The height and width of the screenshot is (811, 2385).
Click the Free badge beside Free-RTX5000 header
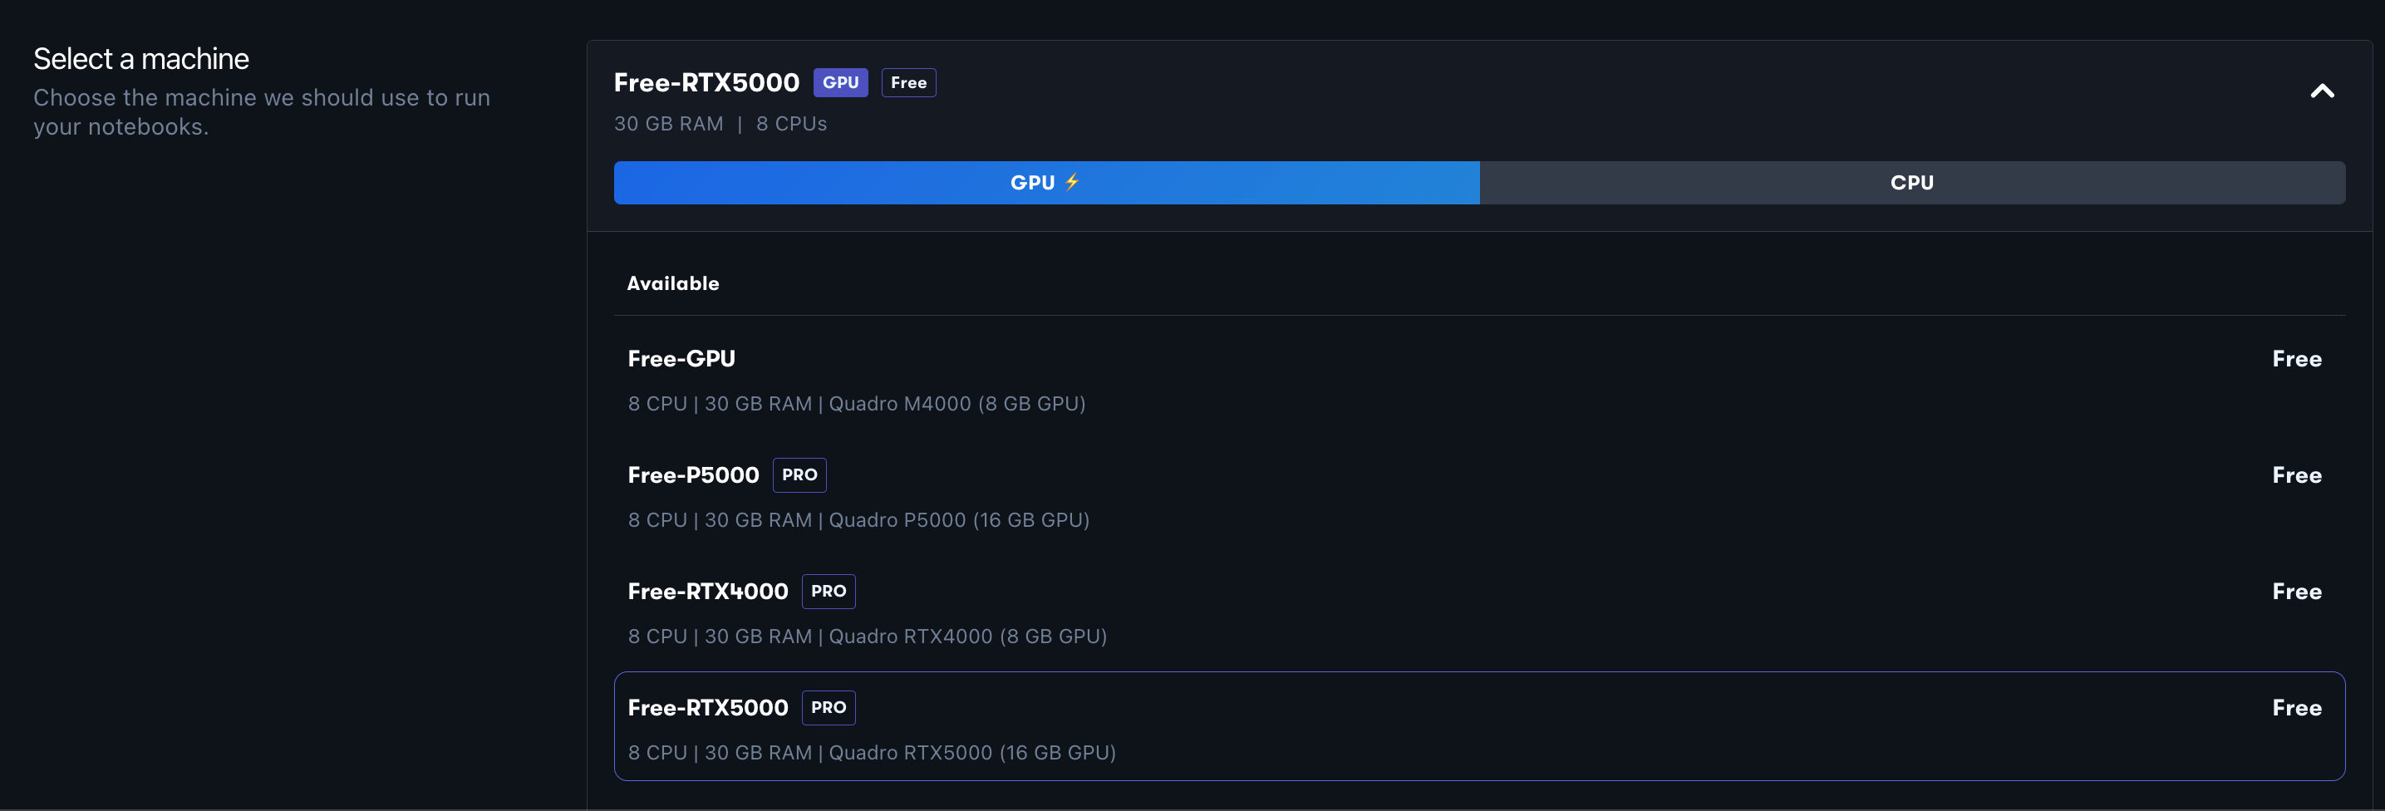(907, 82)
